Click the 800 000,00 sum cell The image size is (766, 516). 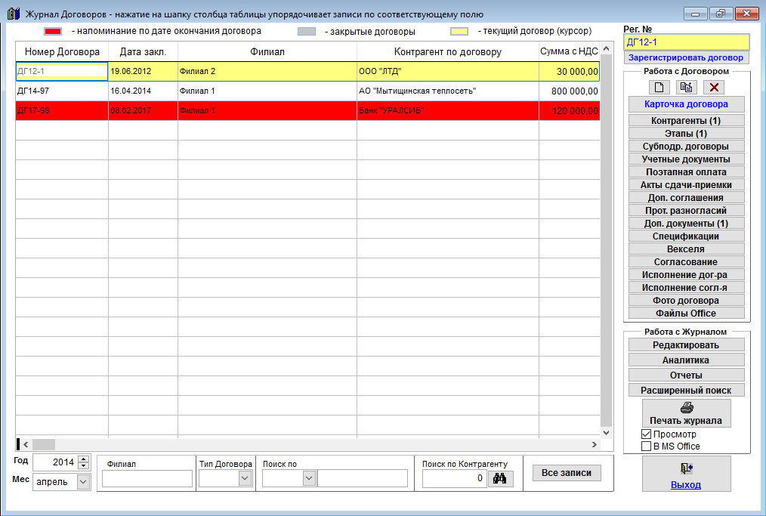pyautogui.click(x=569, y=91)
